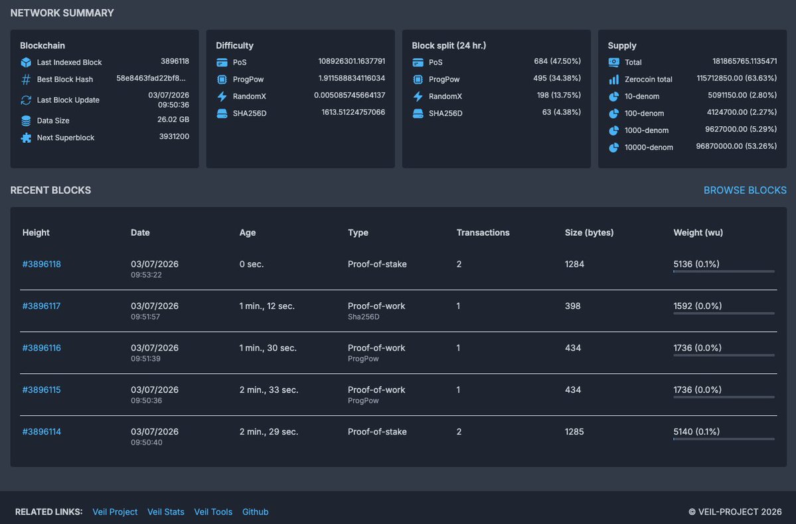
Task: Click the Zerocoin total 115712850.00 (63.63%)
Action: pos(737,78)
